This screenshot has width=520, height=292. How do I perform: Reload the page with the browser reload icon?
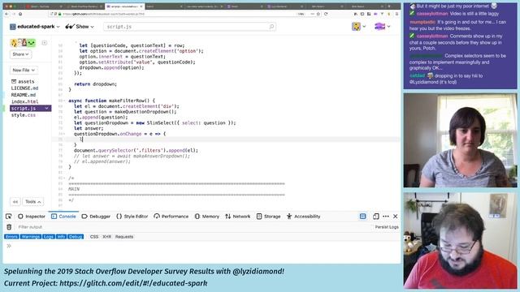(326, 14)
